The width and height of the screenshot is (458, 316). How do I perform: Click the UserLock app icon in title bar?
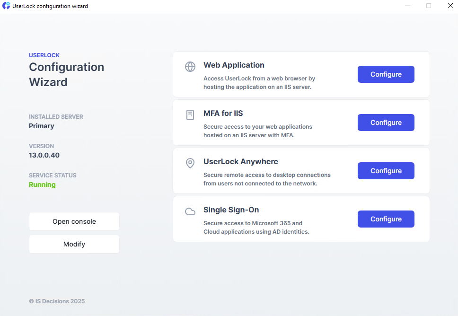click(6, 6)
